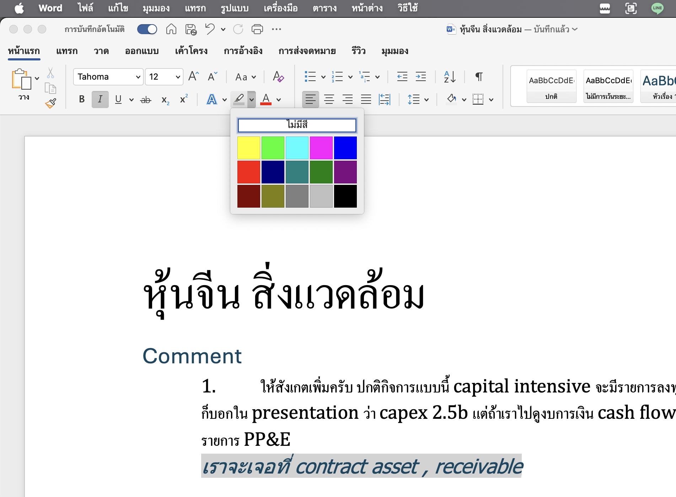Open the ไฟล์ menu in menu bar
This screenshot has height=497, width=676.
point(85,8)
